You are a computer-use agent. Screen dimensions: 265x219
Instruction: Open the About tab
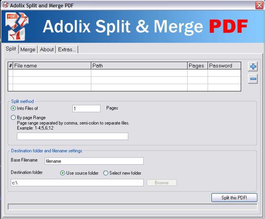(x=47, y=50)
